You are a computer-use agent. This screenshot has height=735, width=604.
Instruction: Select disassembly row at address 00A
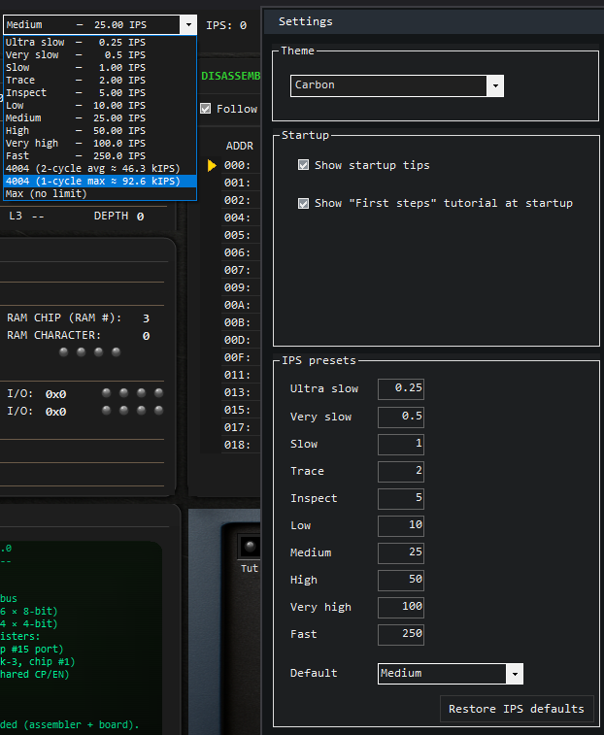point(238,305)
